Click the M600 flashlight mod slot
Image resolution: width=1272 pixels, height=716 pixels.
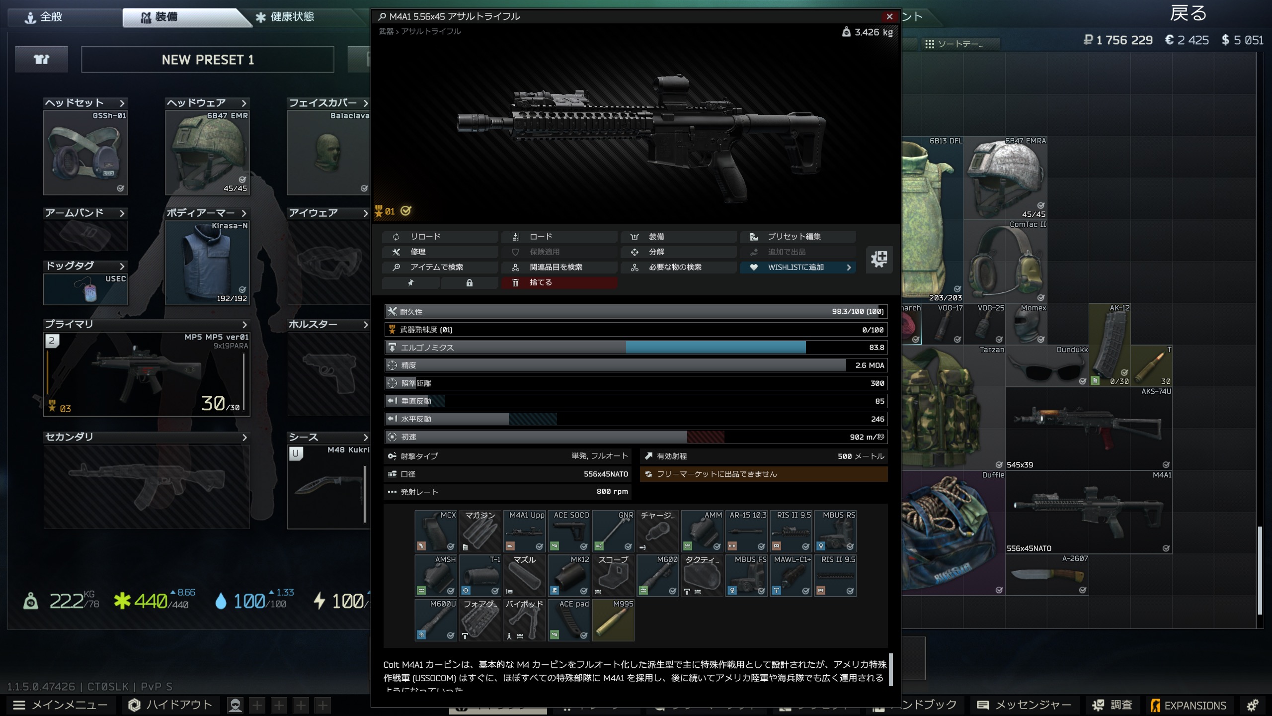tap(658, 575)
